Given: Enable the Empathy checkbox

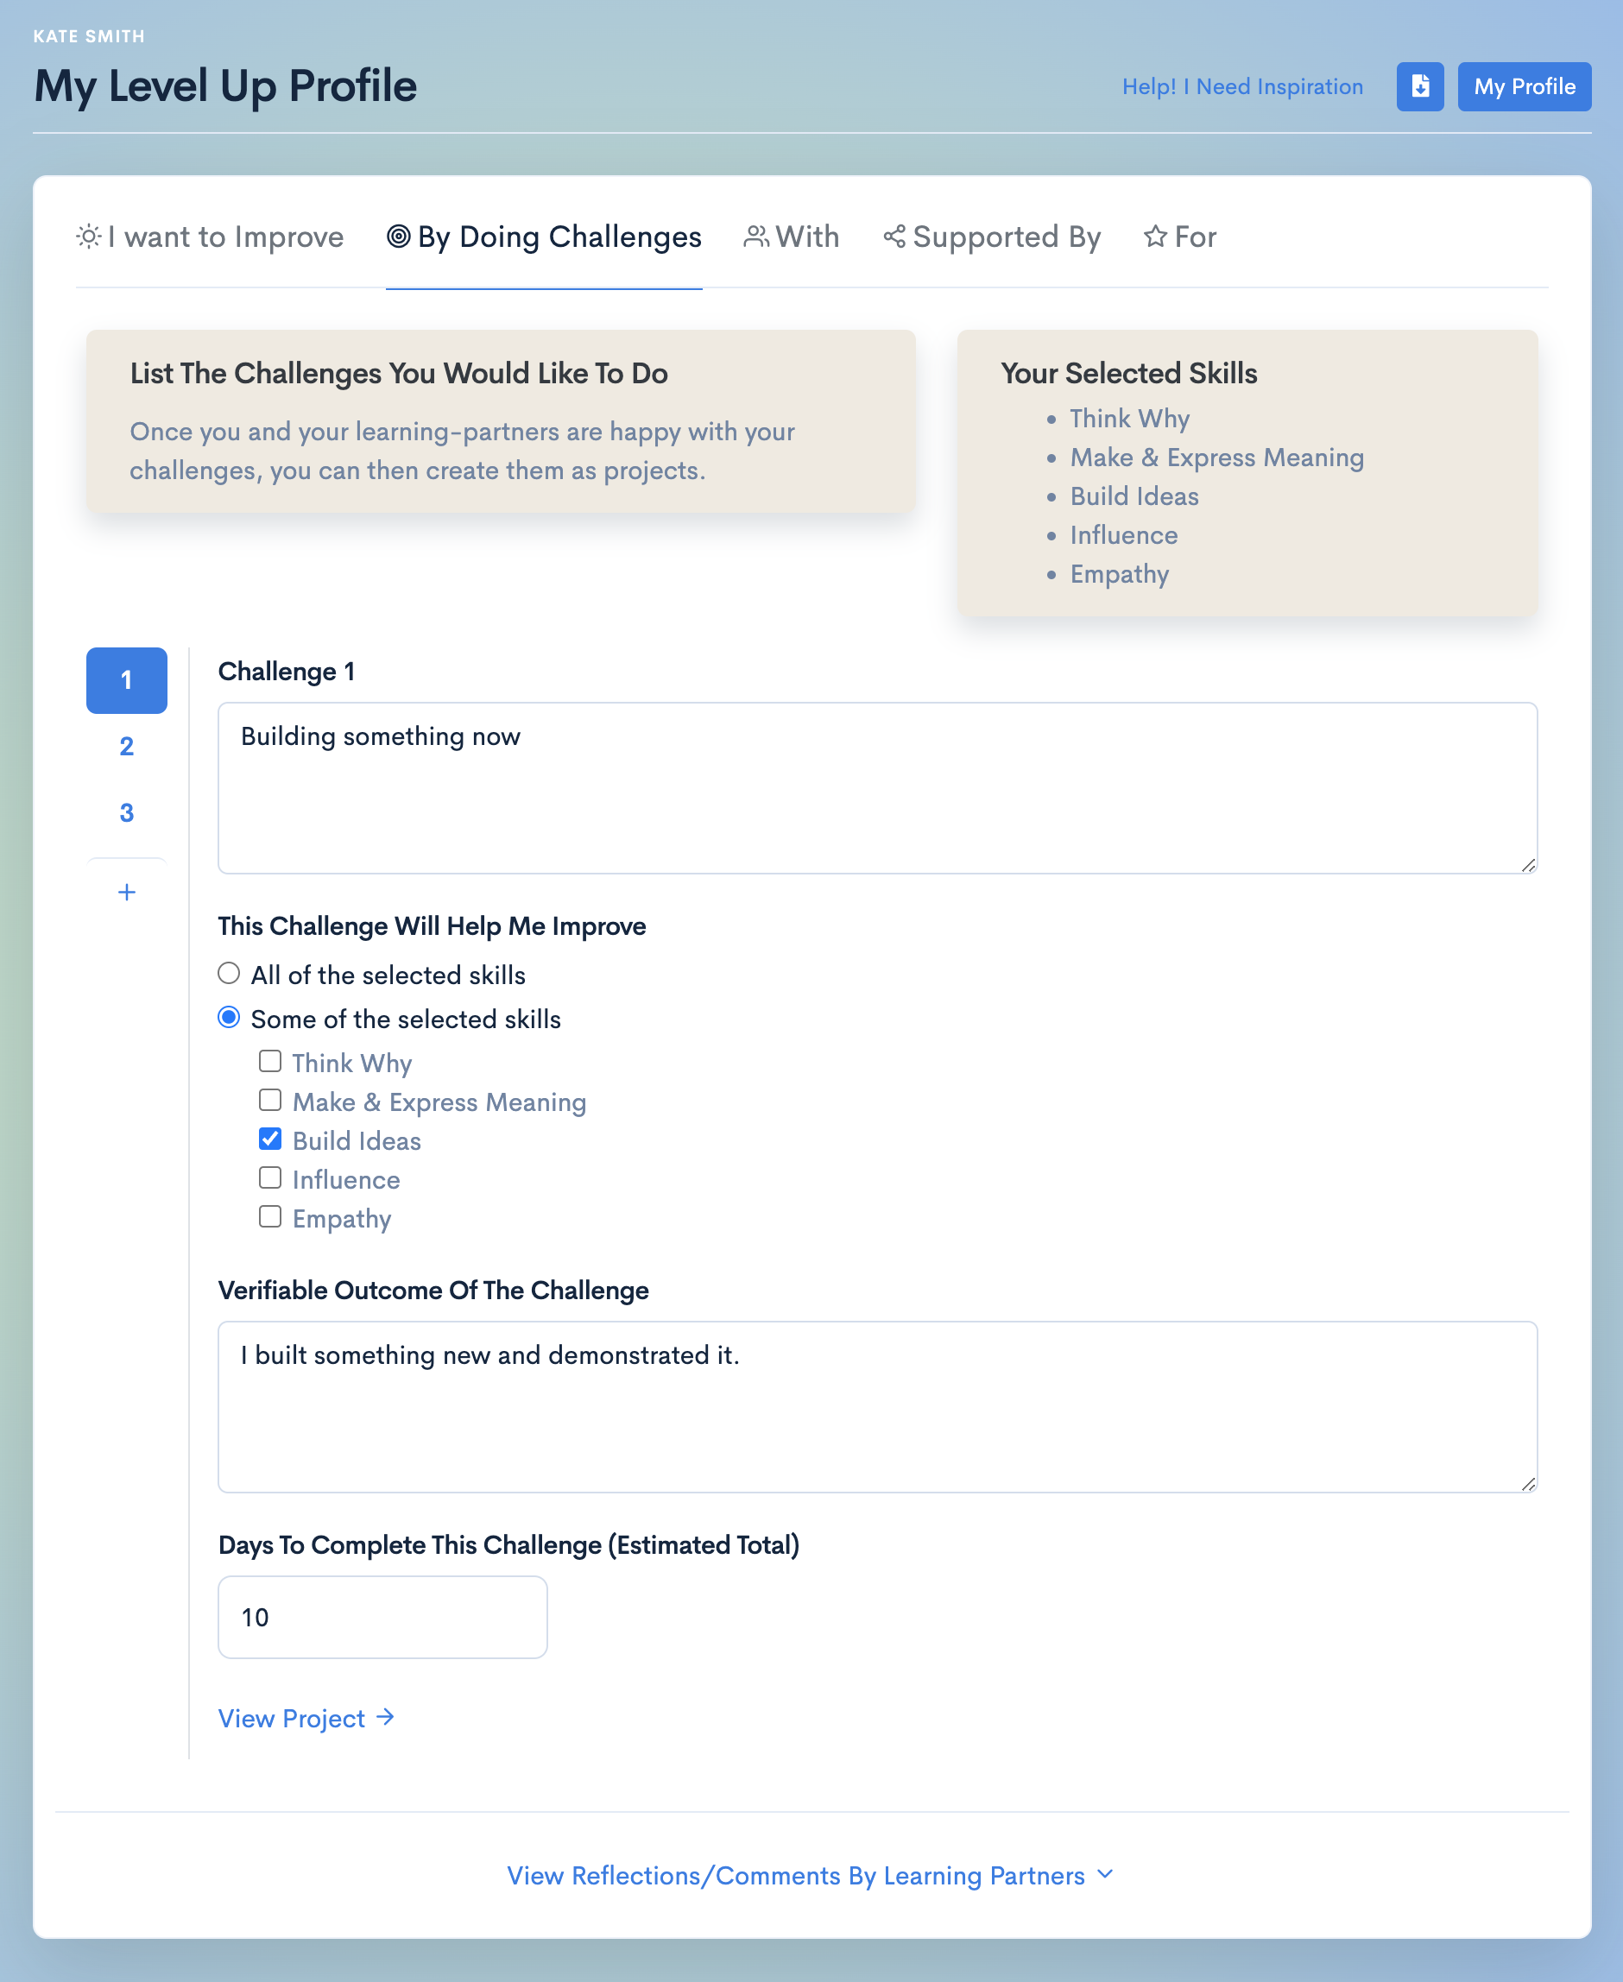Looking at the screenshot, I should coord(270,1216).
